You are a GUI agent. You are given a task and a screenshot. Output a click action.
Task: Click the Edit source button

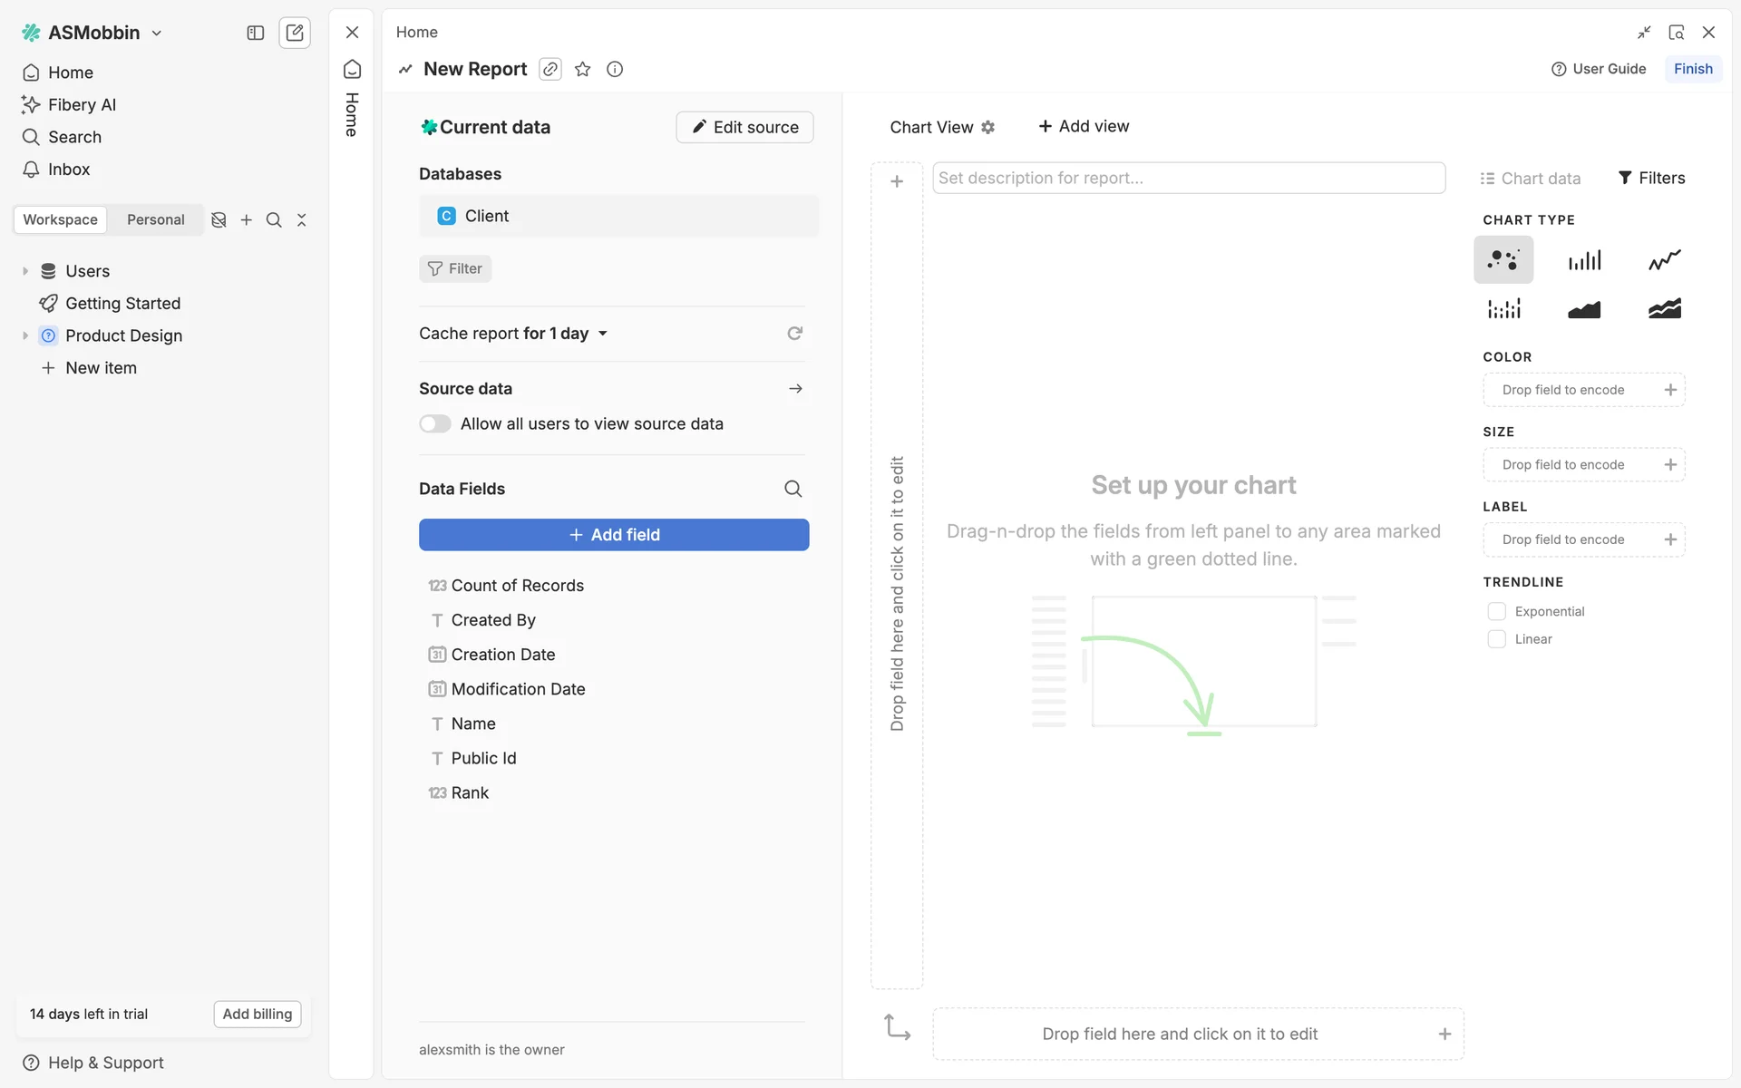click(x=744, y=127)
